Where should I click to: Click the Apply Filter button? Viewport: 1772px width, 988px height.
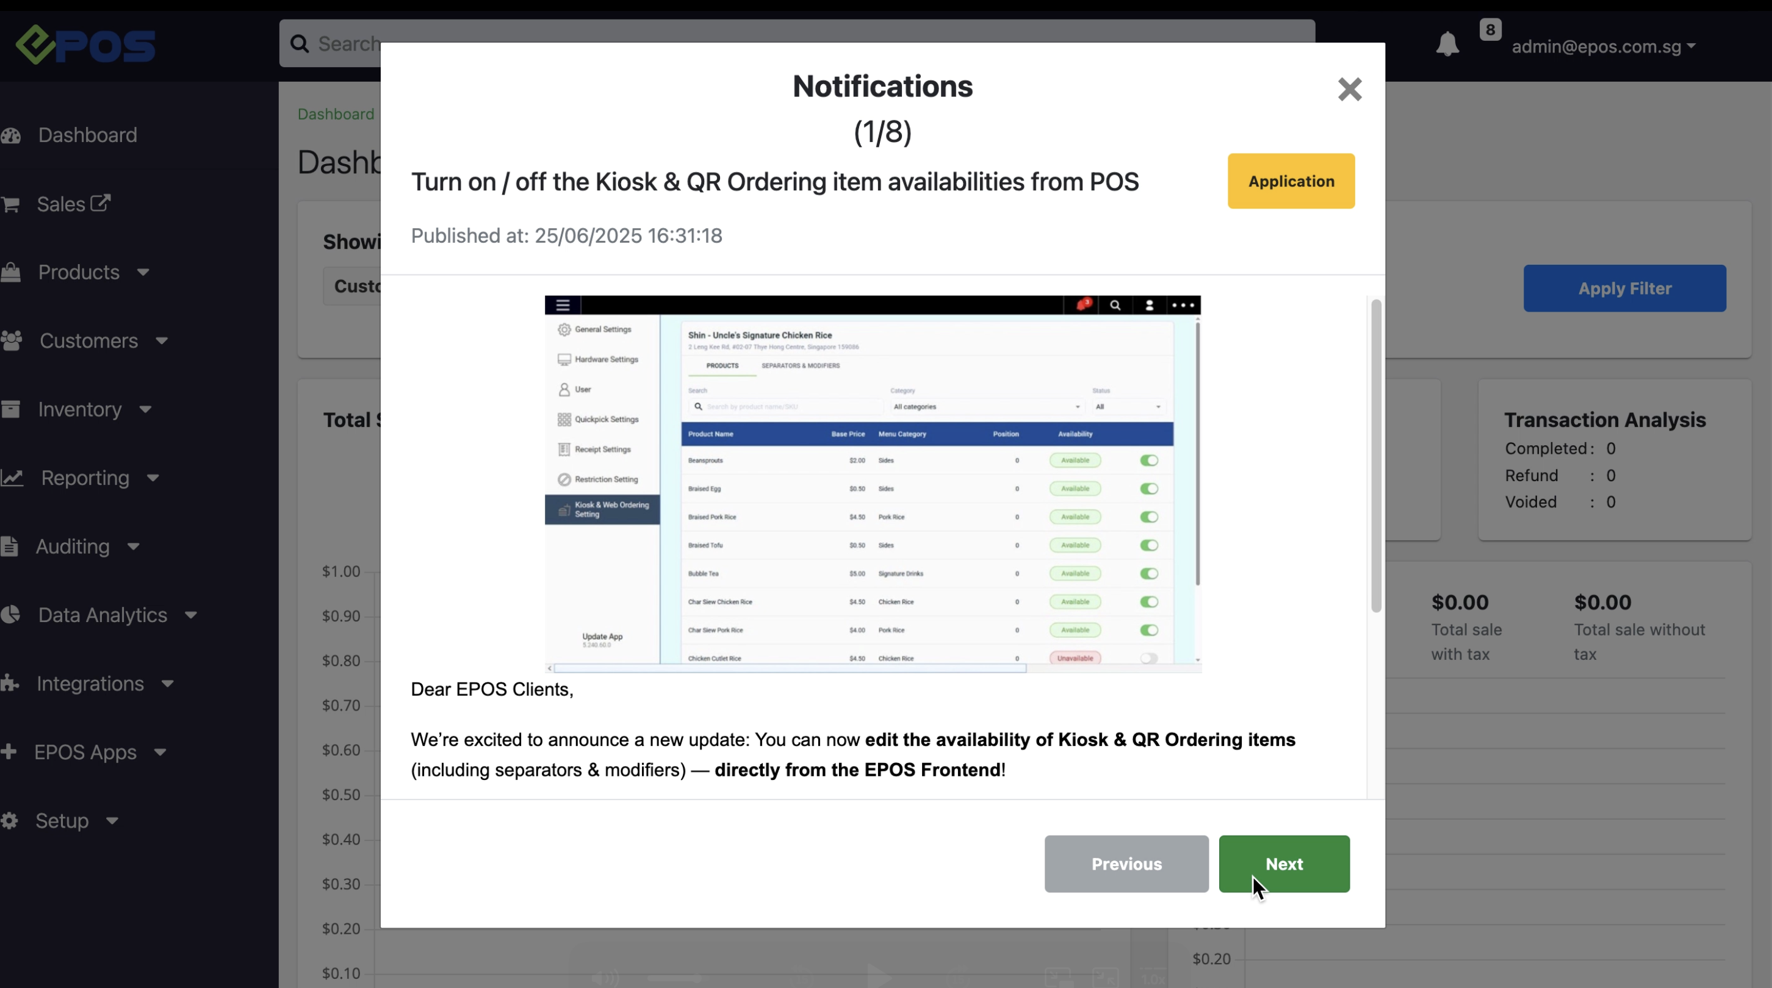[x=1624, y=288]
